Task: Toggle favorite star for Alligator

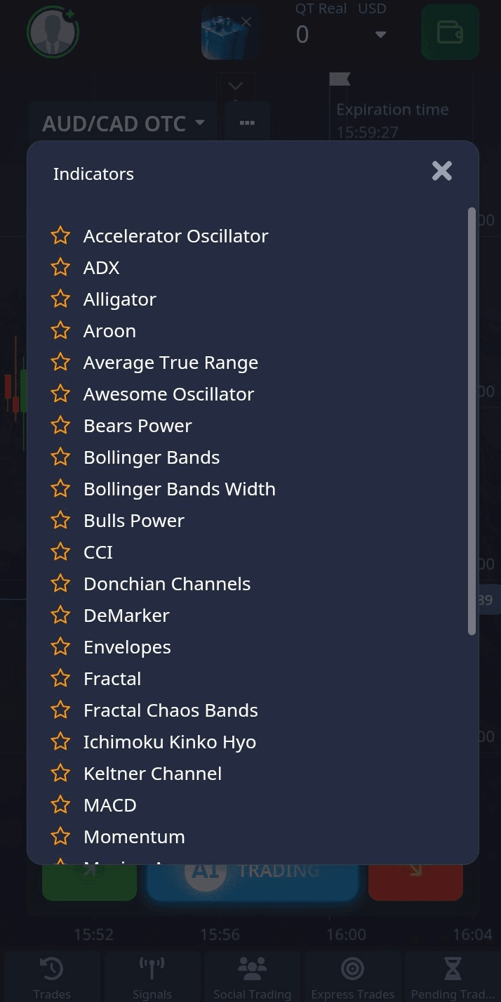Action: coord(61,299)
